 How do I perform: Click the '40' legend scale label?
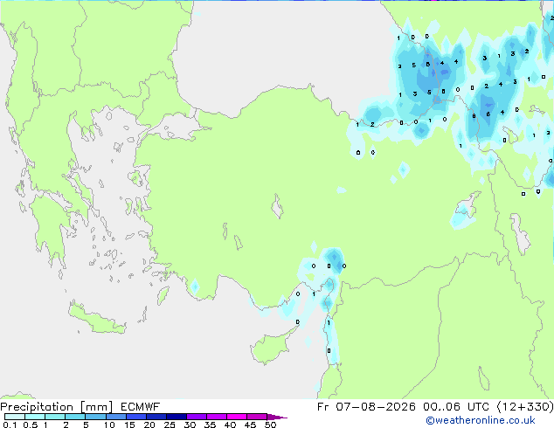point(230,425)
